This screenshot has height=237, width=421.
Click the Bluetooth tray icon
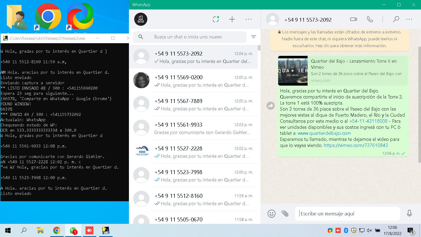coord(346,230)
